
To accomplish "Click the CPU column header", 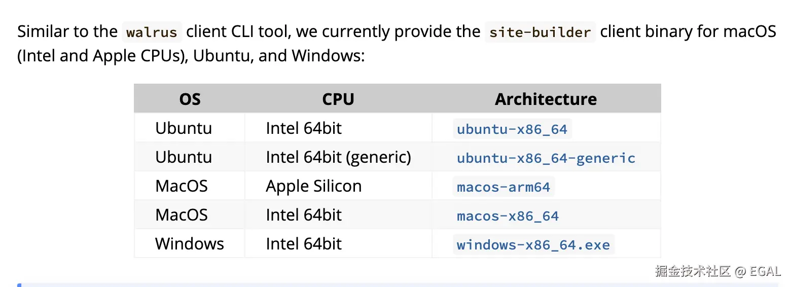I will point(338,99).
